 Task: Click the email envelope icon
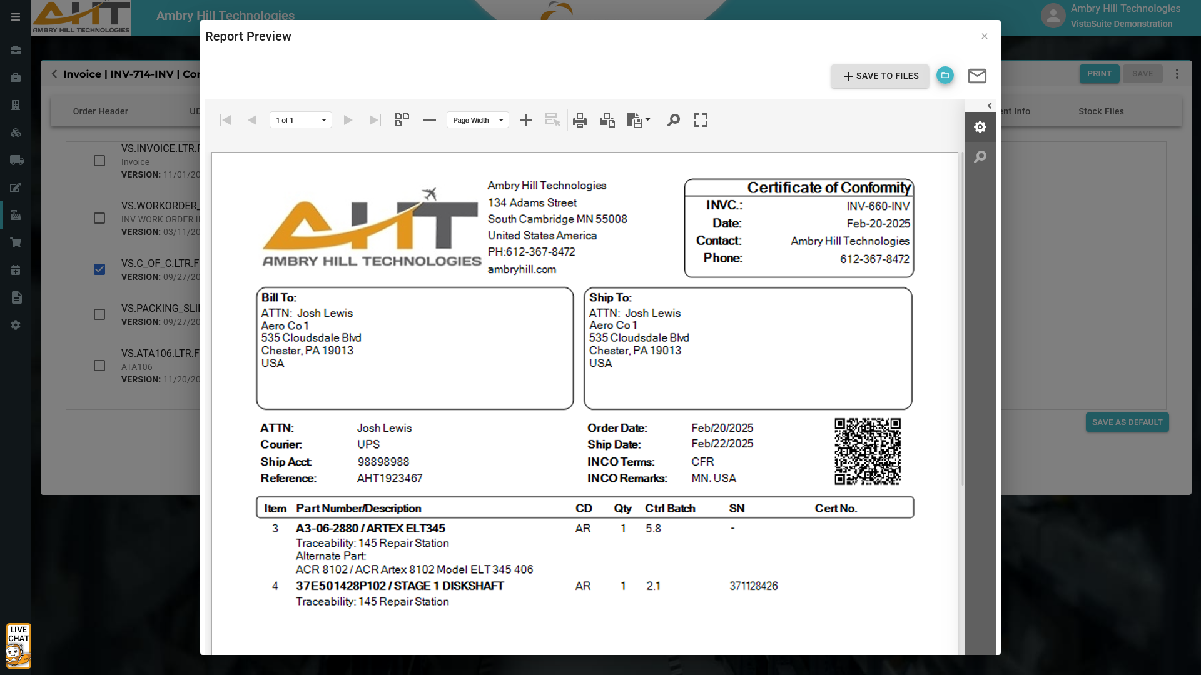977,76
